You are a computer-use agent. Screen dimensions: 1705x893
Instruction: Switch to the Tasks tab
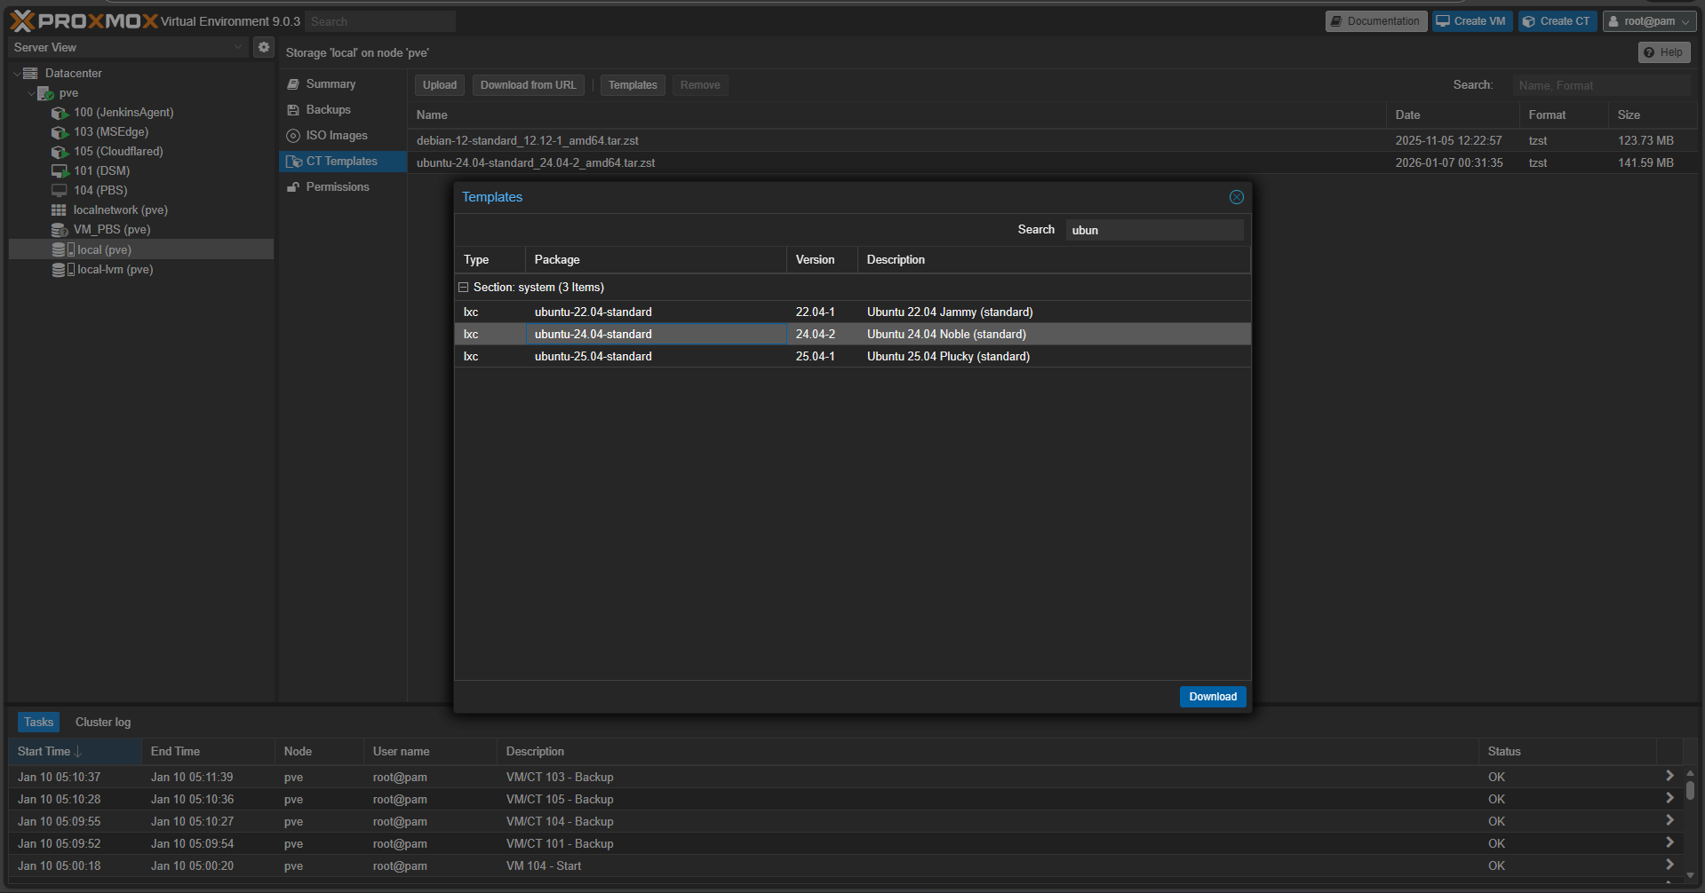click(38, 723)
